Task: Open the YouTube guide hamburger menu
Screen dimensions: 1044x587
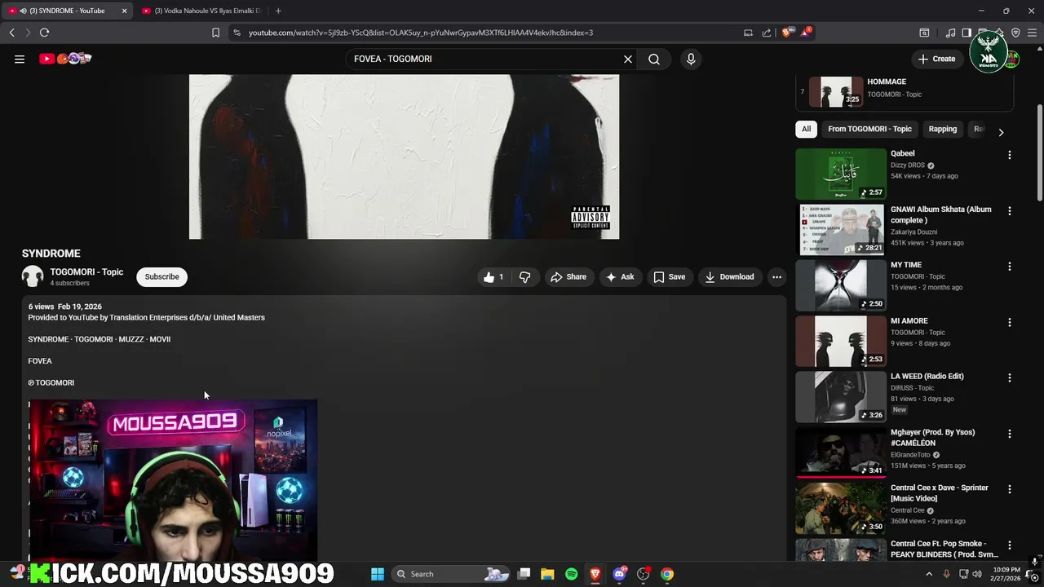Action: (20, 59)
